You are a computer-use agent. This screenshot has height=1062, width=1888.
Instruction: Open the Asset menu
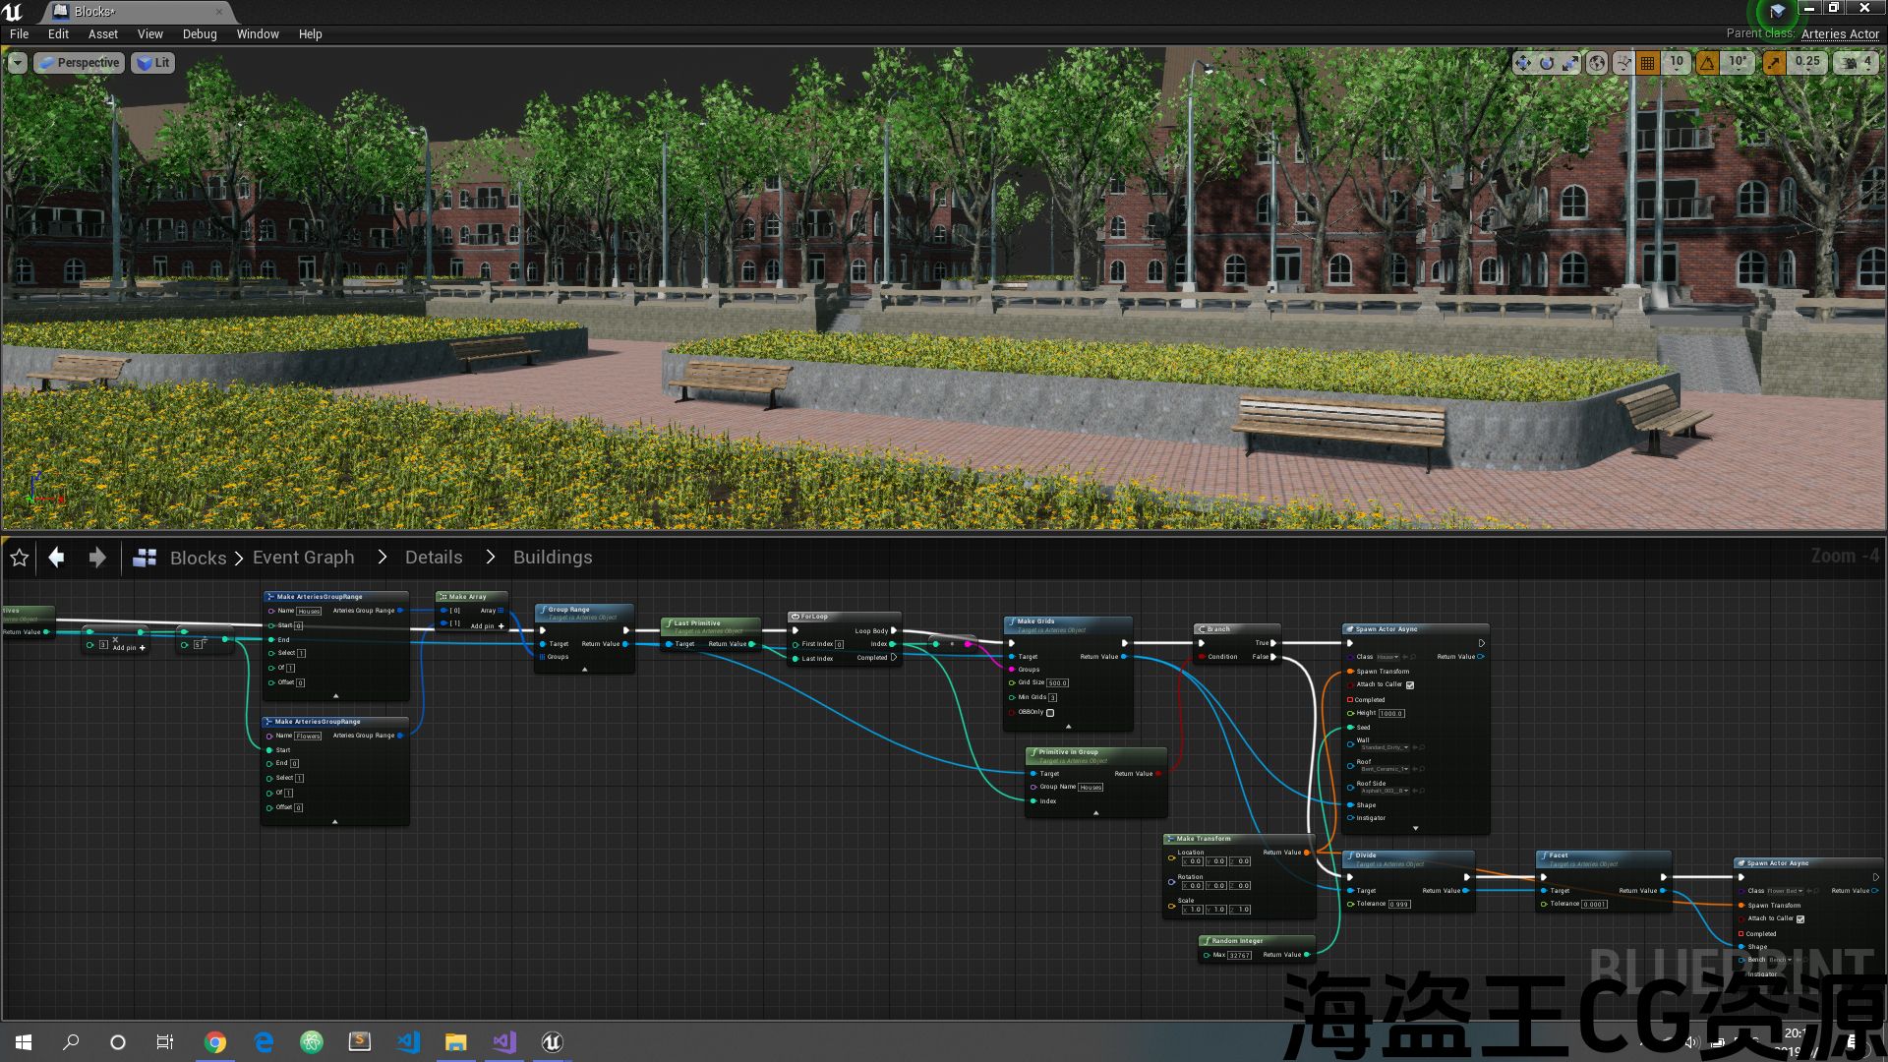(103, 33)
